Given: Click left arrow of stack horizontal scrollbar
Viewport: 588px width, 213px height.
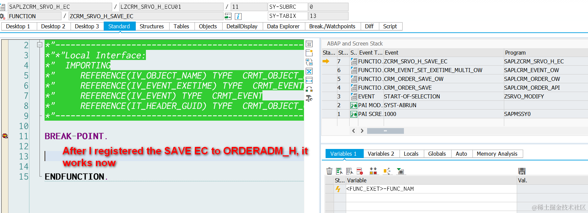Looking at the screenshot, I should click(354, 131).
